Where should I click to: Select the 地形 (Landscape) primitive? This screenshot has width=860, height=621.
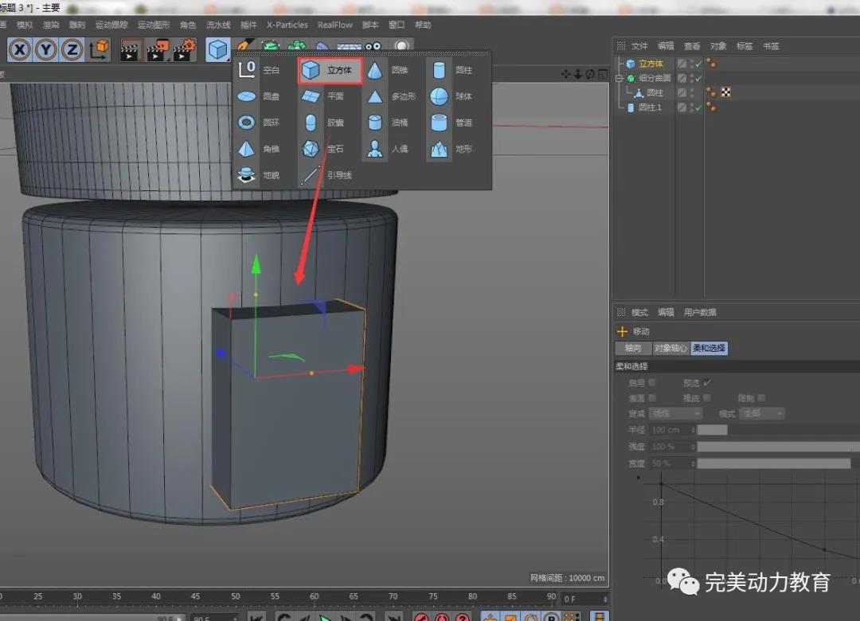point(452,149)
